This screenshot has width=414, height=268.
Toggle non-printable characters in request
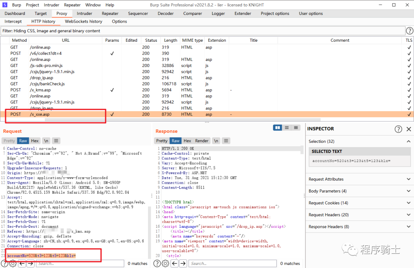46,141
